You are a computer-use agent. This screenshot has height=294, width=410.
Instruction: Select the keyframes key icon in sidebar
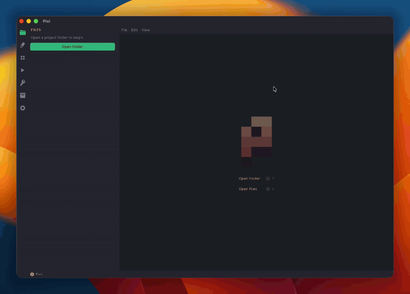click(x=23, y=82)
